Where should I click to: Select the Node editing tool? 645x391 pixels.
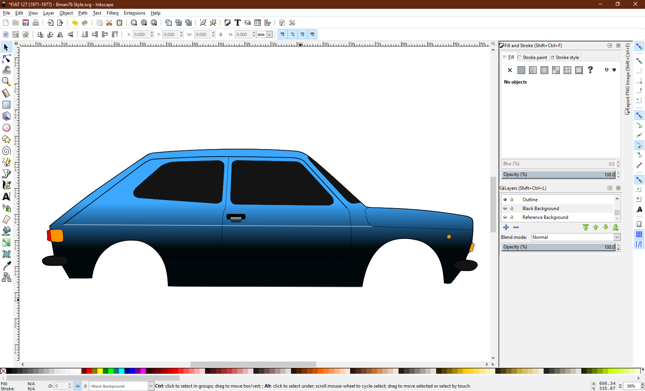coord(6,59)
